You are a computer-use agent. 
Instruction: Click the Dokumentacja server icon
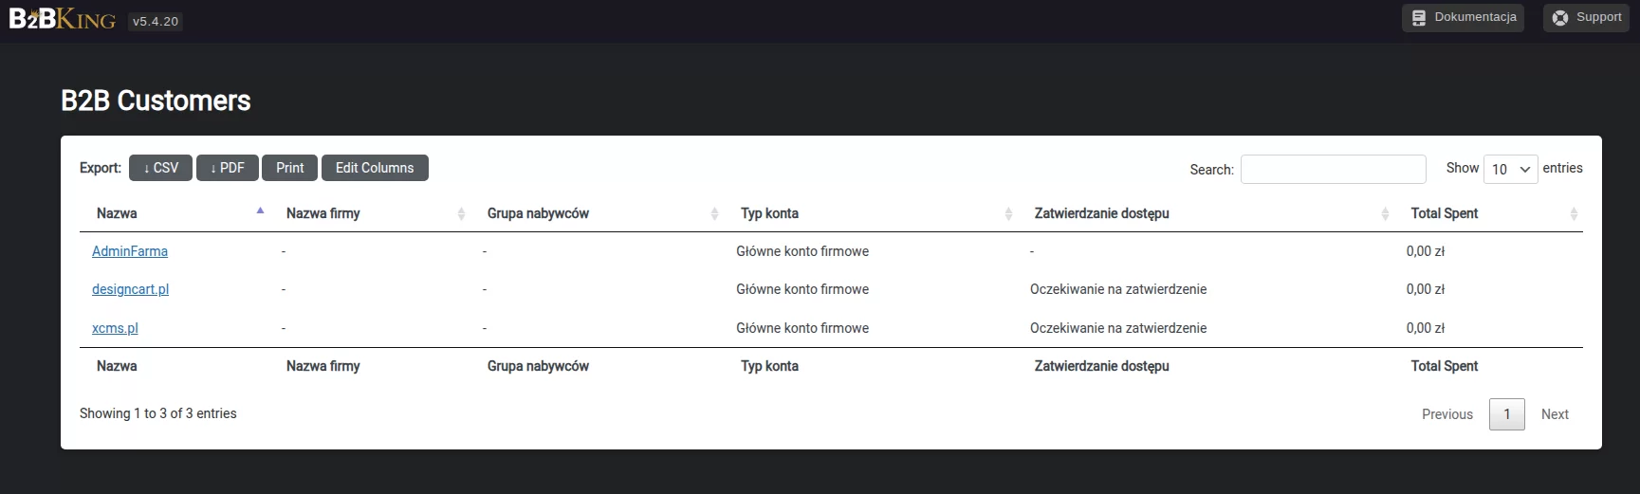tap(1419, 18)
